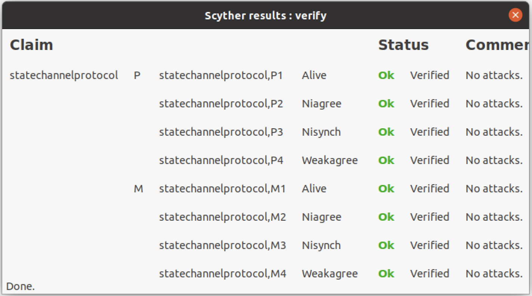Click the green Ok status for M4
Screen dimensions: 532x296
click(x=386, y=274)
